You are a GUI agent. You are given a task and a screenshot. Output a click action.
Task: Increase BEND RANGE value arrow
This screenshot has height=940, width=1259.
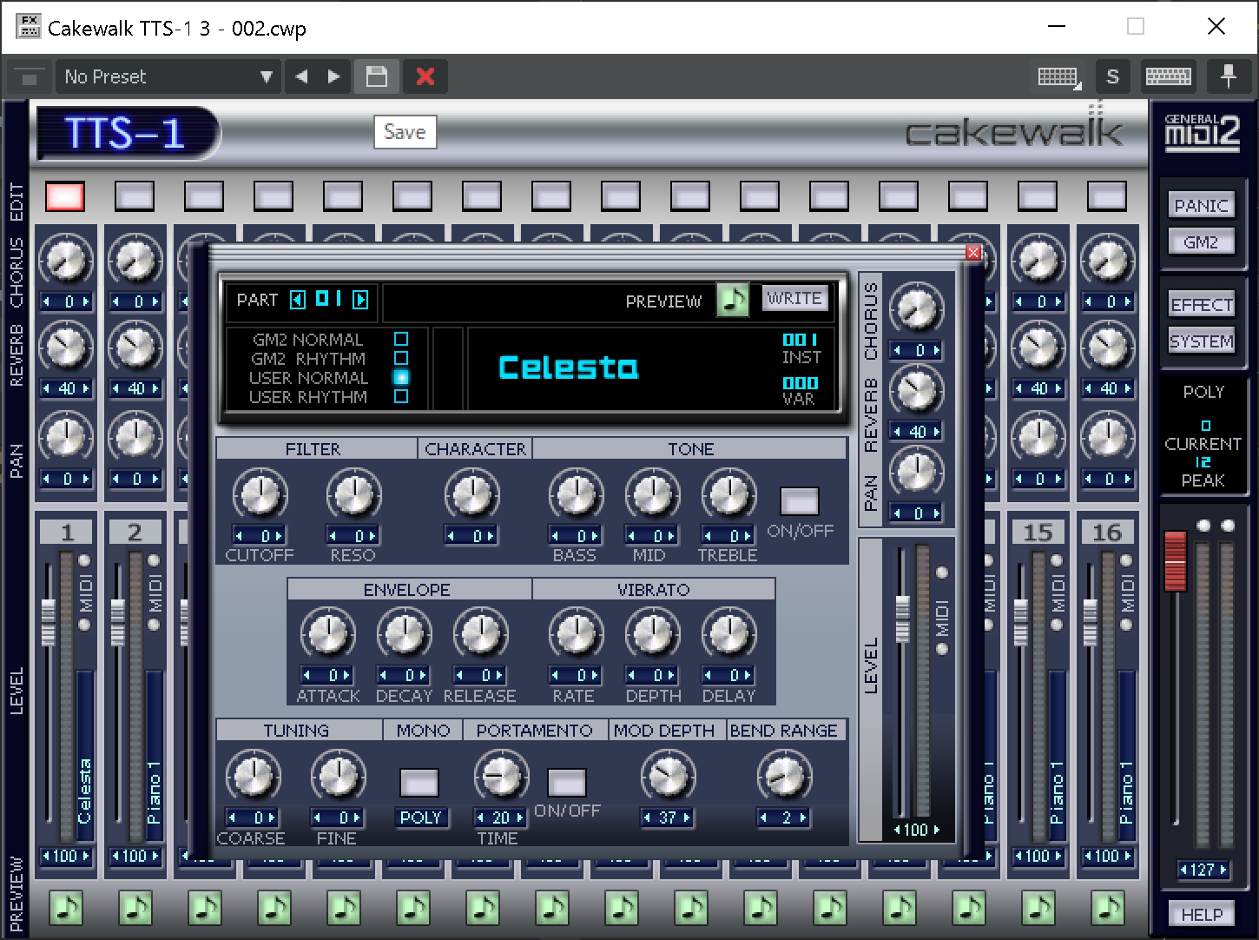tap(803, 818)
